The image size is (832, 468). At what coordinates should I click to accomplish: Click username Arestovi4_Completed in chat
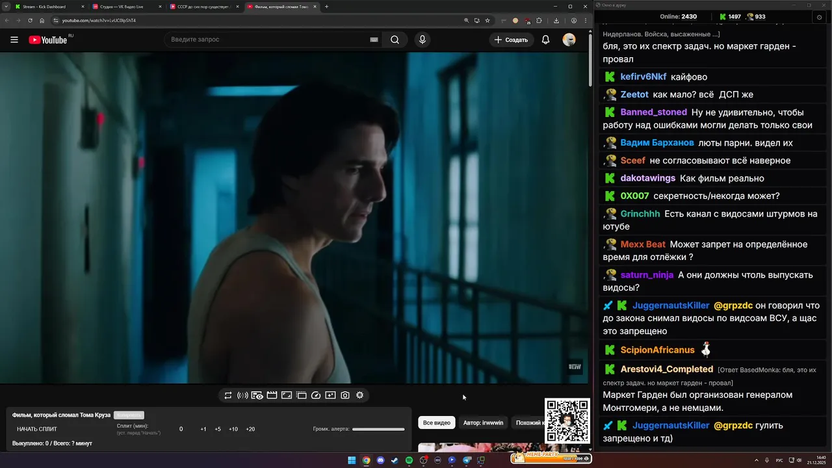667,369
